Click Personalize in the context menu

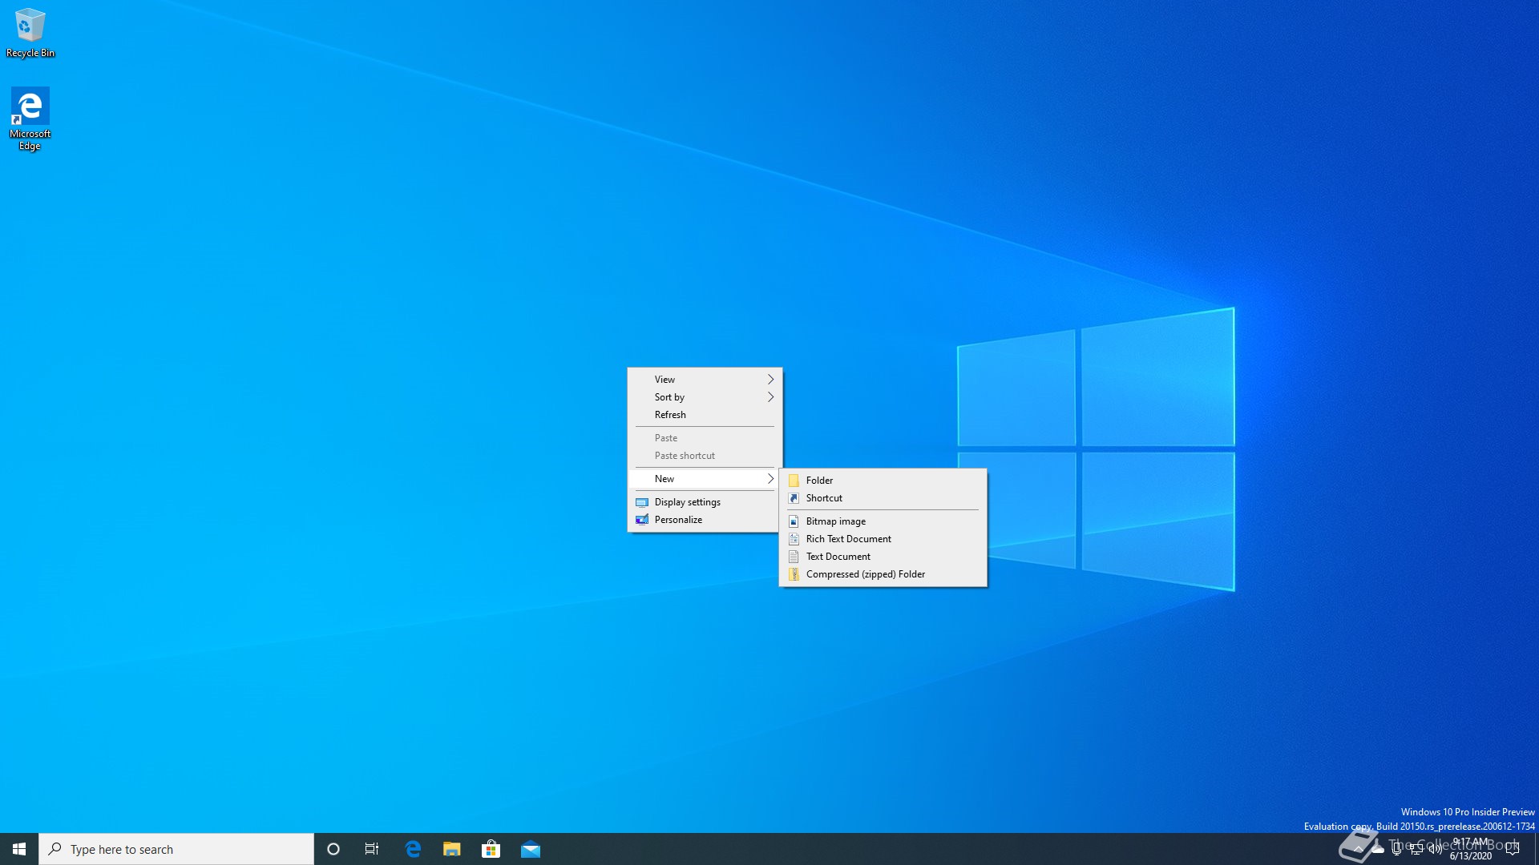678,520
